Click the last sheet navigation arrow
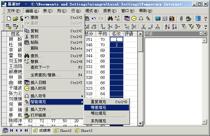The width and height of the screenshot is (210, 136). point(26,131)
